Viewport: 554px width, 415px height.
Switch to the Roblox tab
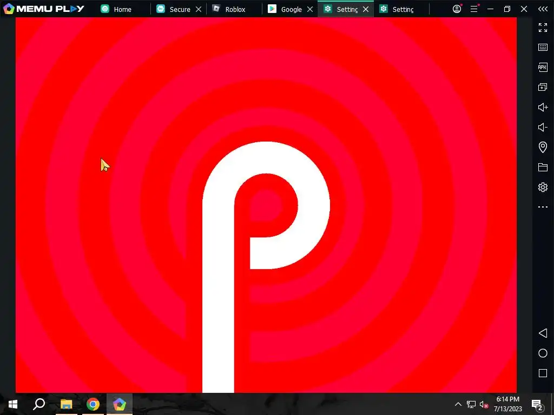[235, 9]
